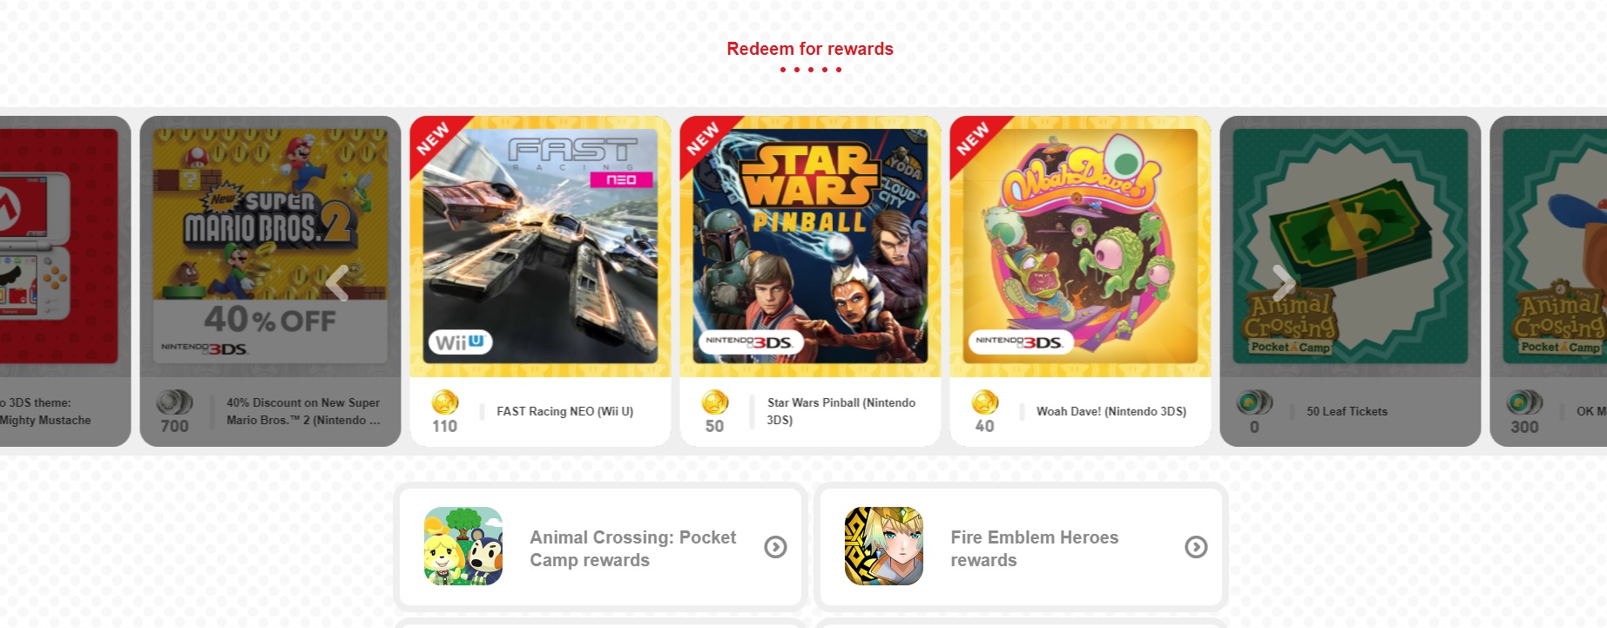
Task: Open the Animal Crossing: Pocket Camp app icon
Action: point(463,546)
